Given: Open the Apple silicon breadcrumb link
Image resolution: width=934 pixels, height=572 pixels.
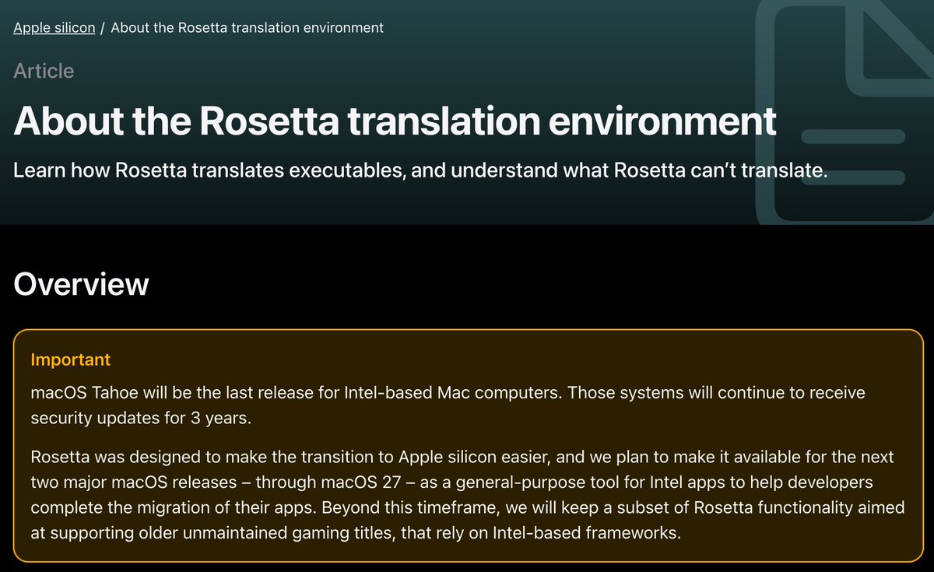Looking at the screenshot, I should (x=54, y=27).
